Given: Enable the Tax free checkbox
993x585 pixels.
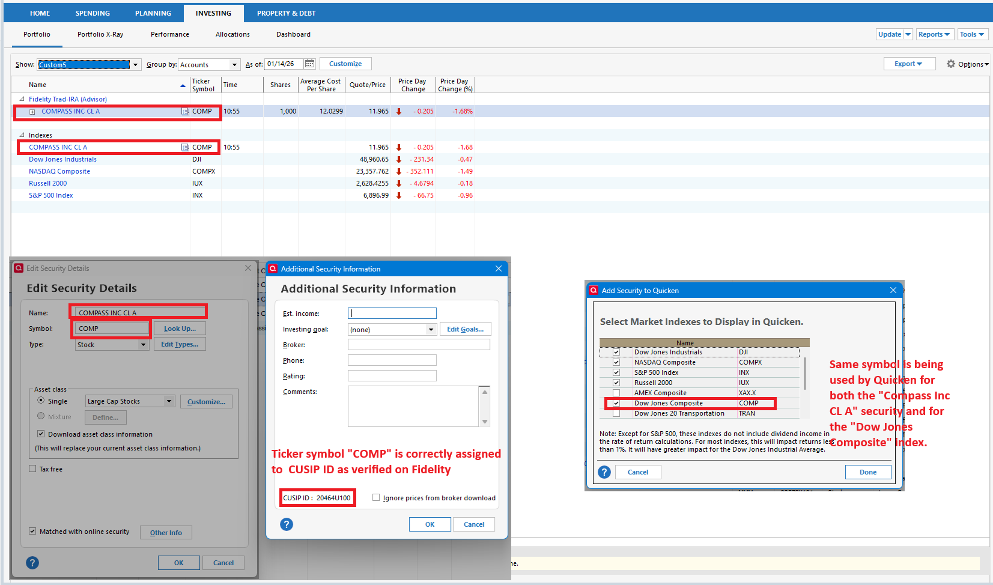Looking at the screenshot, I should tap(32, 468).
